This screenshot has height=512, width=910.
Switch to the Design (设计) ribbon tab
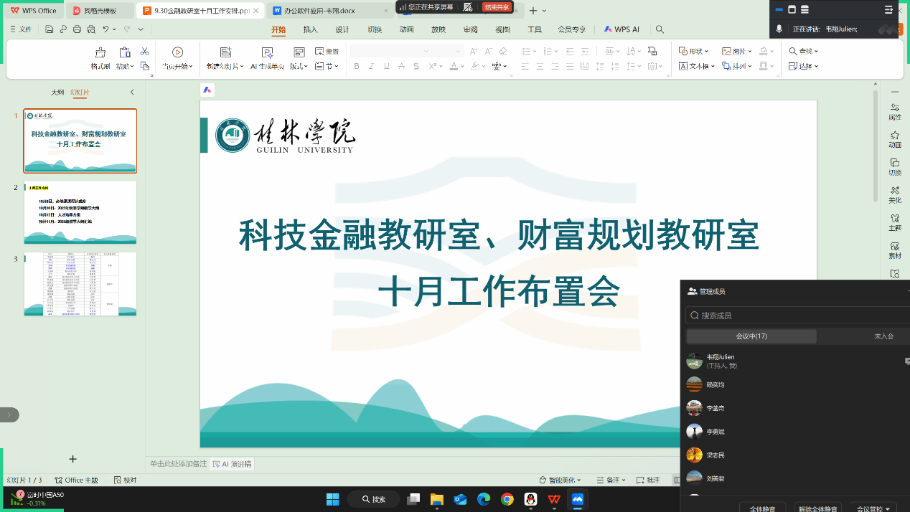(342, 29)
